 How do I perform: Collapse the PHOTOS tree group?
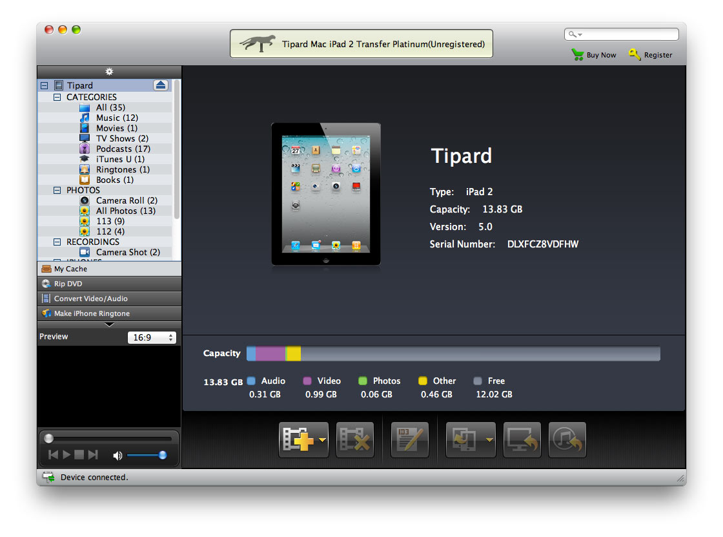pos(57,190)
